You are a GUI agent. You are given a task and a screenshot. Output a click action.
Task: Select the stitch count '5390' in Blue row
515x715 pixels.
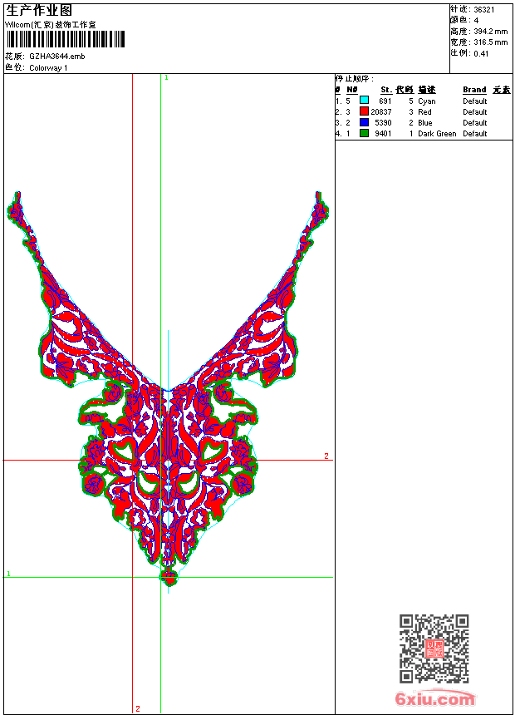pyautogui.click(x=383, y=123)
